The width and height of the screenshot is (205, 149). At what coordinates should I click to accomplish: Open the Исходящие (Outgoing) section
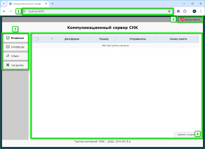[x=15, y=47]
